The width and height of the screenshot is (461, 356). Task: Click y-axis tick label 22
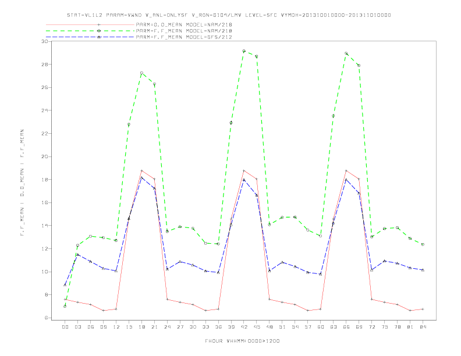tap(45, 134)
